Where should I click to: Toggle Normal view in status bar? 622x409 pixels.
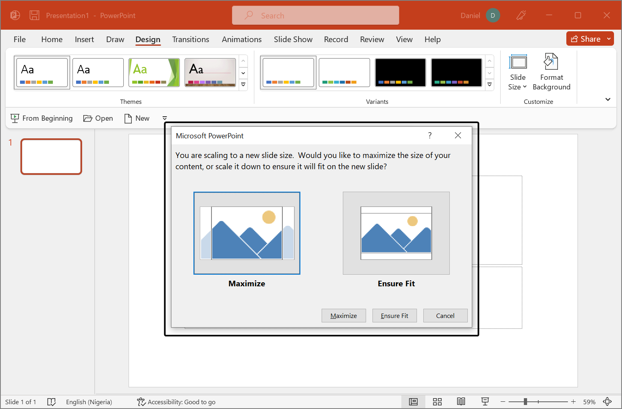[413, 401]
